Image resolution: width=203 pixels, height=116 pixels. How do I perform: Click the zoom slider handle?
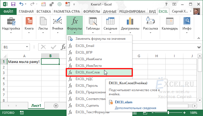[168, 113]
